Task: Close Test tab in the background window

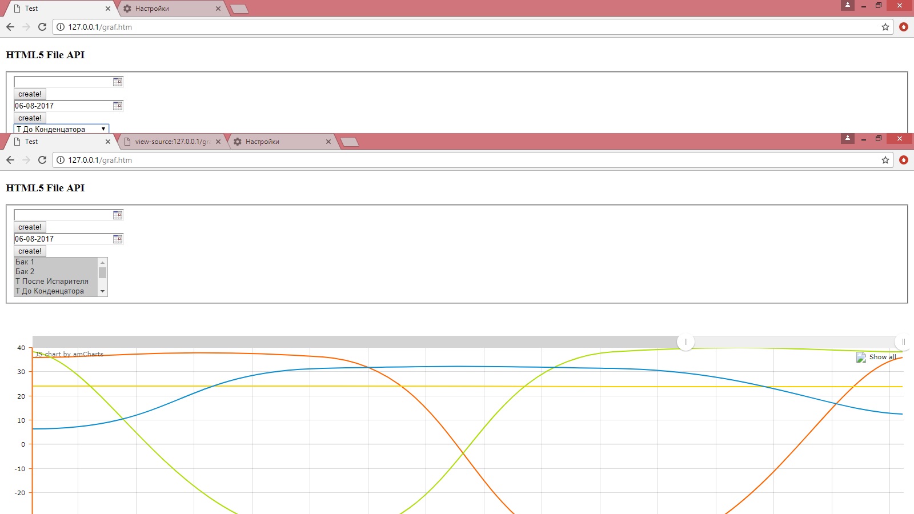Action: coord(108,9)
